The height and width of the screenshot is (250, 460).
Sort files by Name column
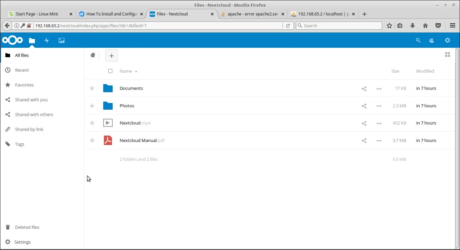pyautogui.click(x=126, y=71)
